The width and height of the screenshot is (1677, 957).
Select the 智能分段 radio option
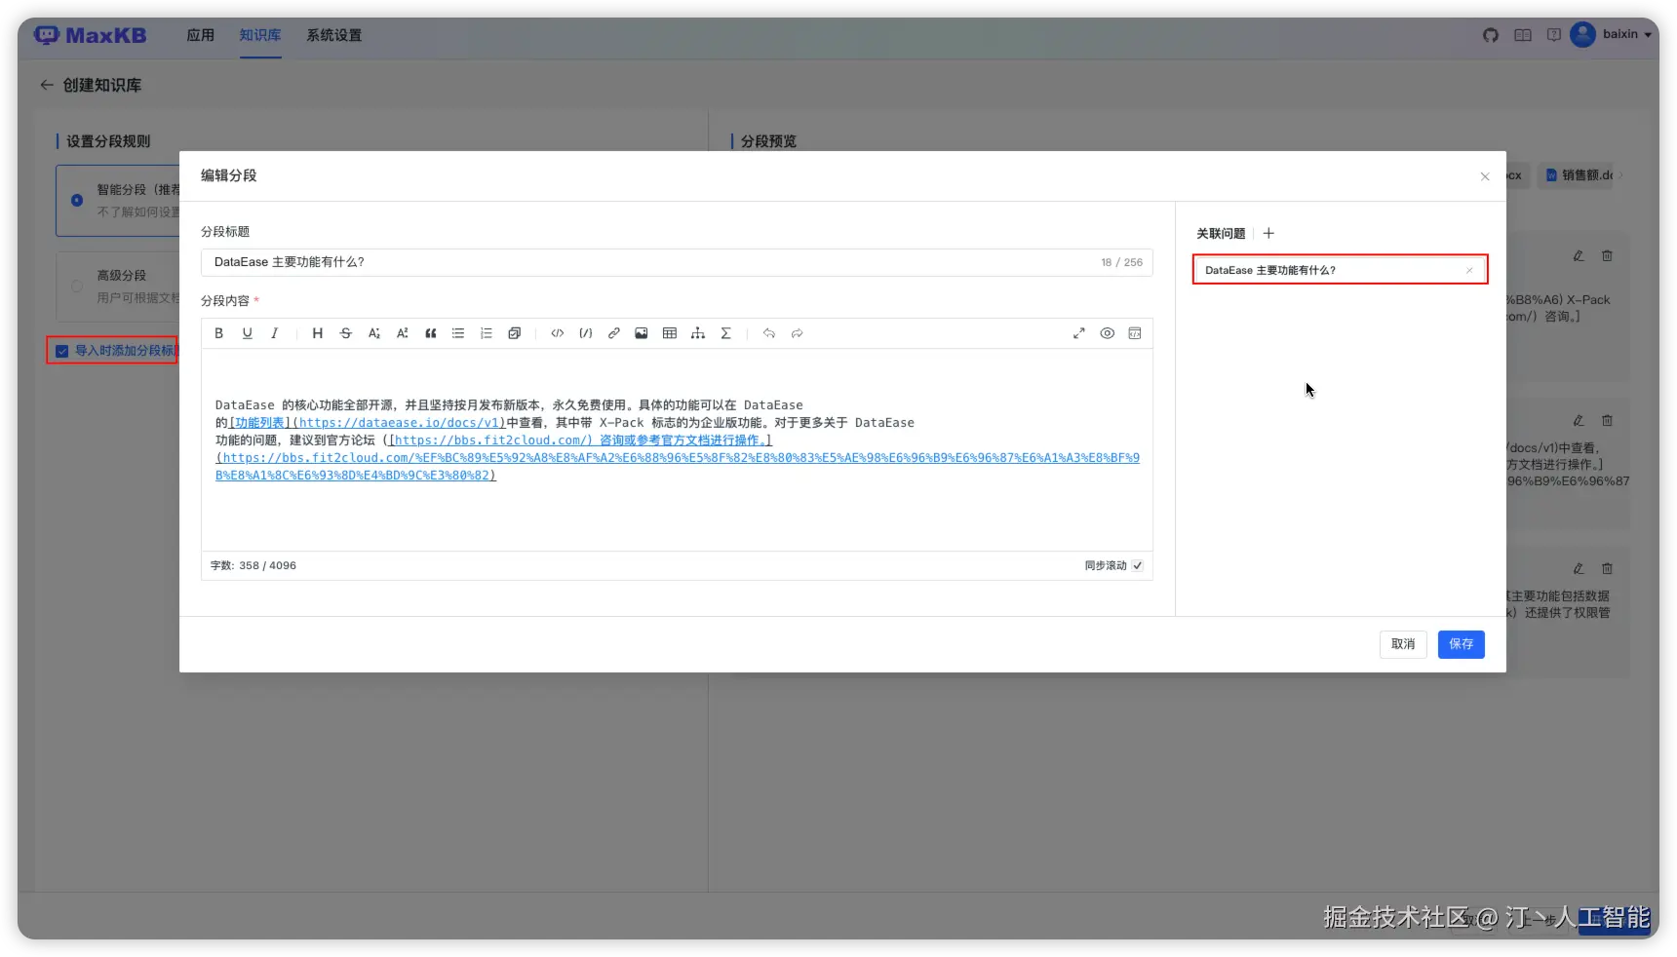pyautogui.click(x=77, y=200)
